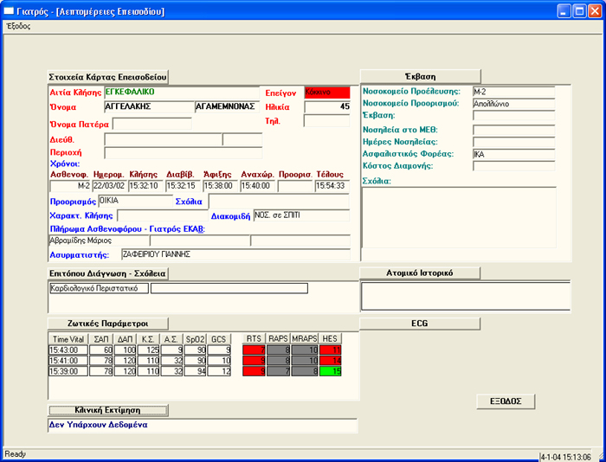
Task: Click the Διακομιδή field ΝΟΣ. σε ΣΠΙΤΙ
Action: click(301, 215)
